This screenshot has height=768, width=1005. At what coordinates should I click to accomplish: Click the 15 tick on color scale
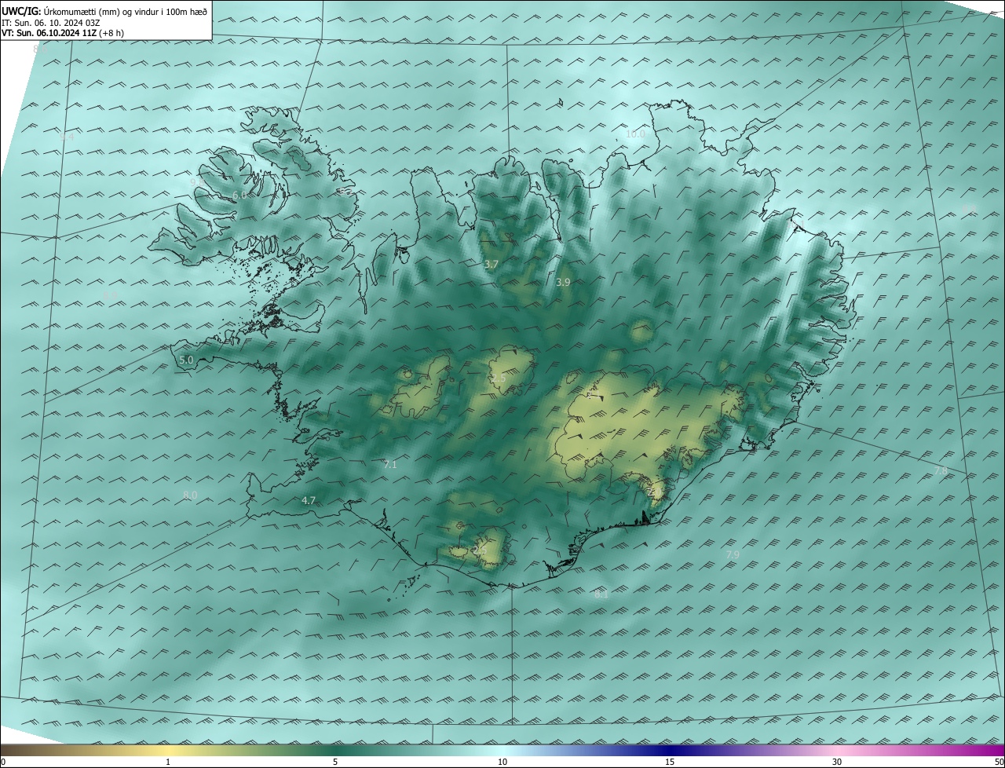point(670,762)
